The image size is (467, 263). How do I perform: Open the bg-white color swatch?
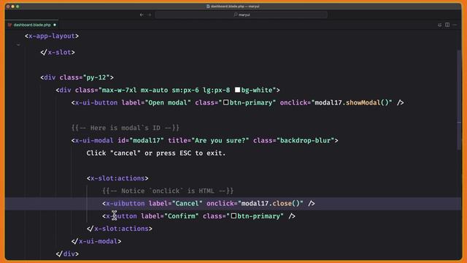(237, 90)
